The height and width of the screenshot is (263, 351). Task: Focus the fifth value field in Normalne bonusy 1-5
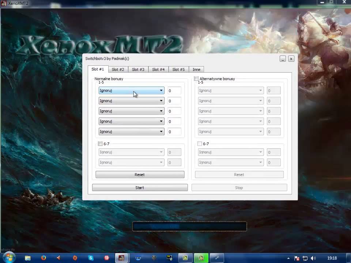click(174, 132)
